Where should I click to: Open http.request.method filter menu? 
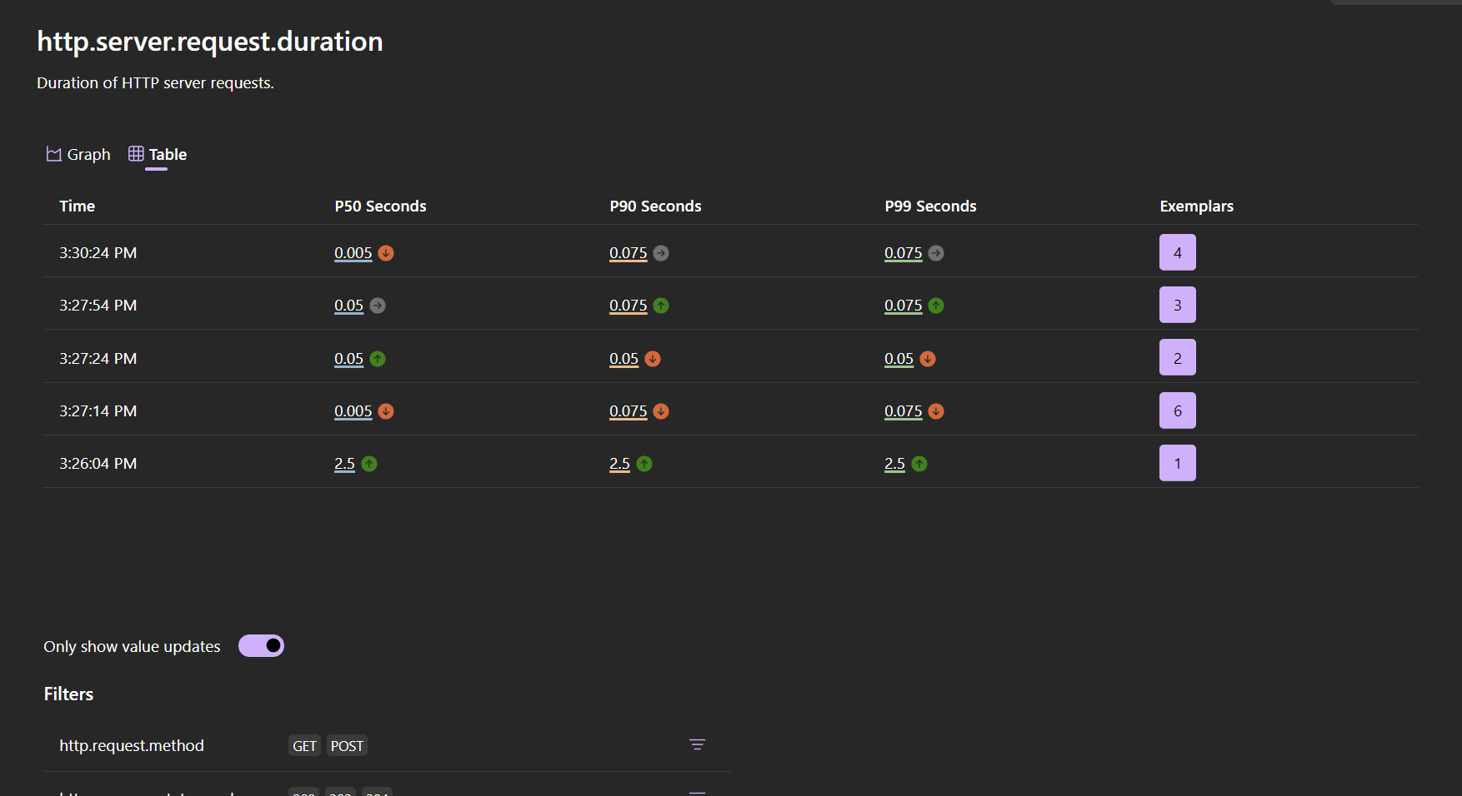tap(698, 745)
